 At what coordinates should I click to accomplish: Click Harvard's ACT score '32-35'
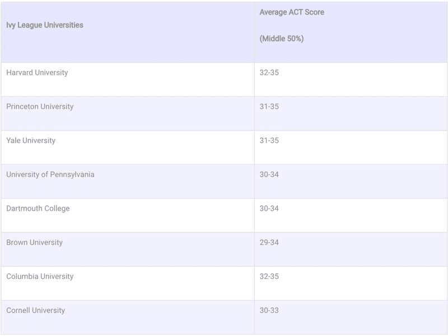pyautogui.click(x=269, y=73)
